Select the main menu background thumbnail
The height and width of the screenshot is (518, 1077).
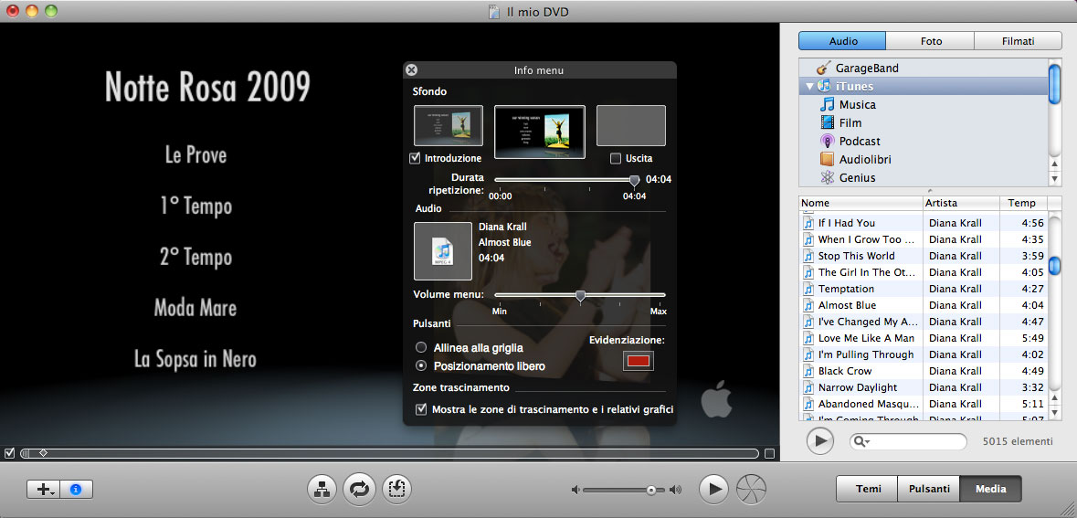540,132
